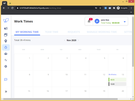The height and width of the screenshot is (101, 135).
Task: Click the vertical scrollbar thumb
Action: pos(133,42)
